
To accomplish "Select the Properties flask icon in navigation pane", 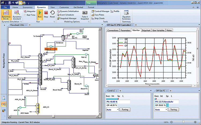I will 3,98.
